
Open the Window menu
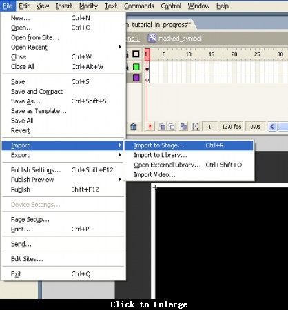tap(198, 6)
